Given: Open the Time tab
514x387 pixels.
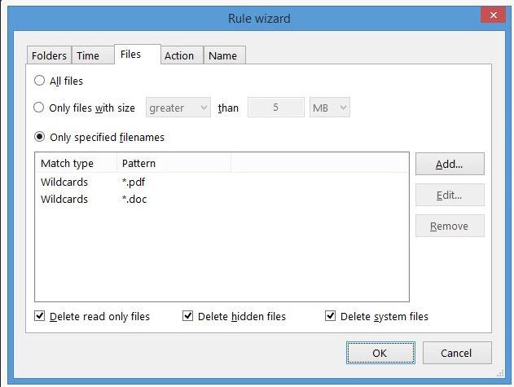Looking at the screenshot, I should pyautogui.click(x=88, y=55).
